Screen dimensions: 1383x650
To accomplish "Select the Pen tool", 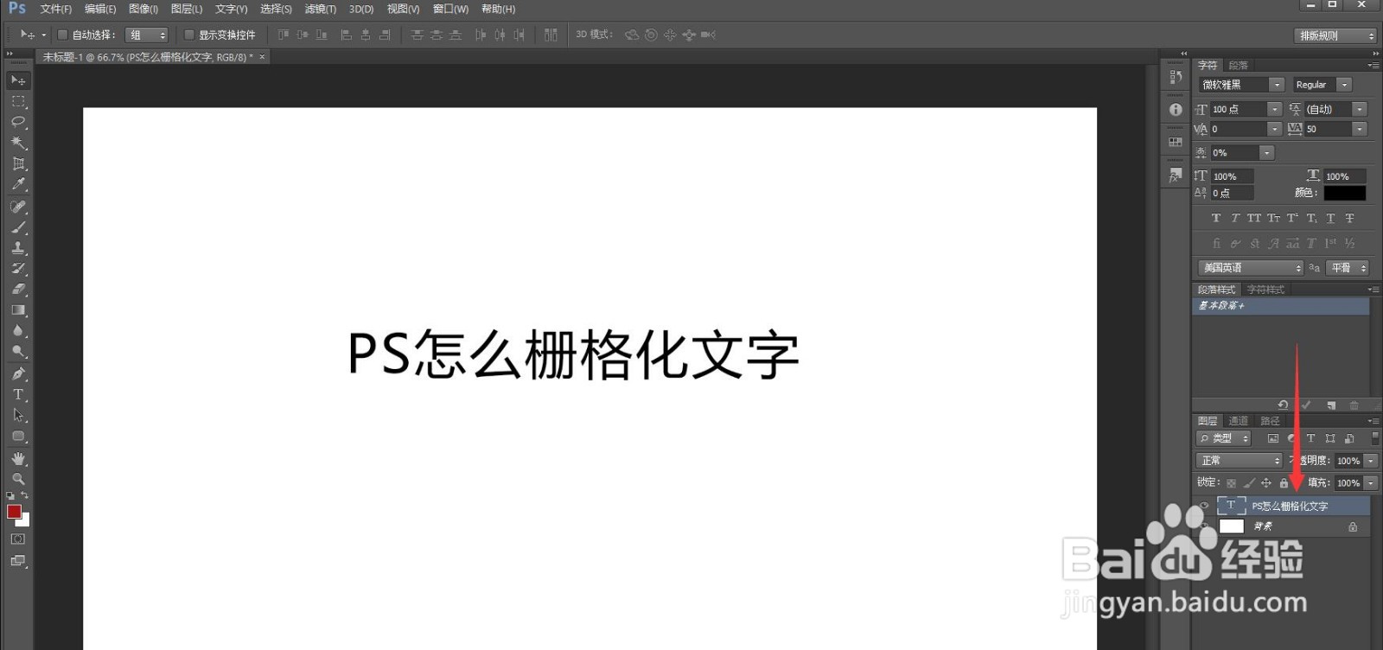I will (x=18, y=373).
